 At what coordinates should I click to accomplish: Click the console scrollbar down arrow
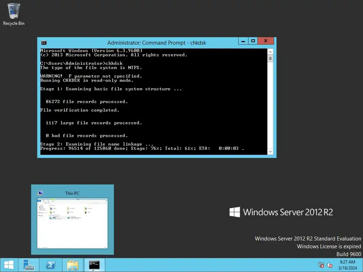pos(270,152)
